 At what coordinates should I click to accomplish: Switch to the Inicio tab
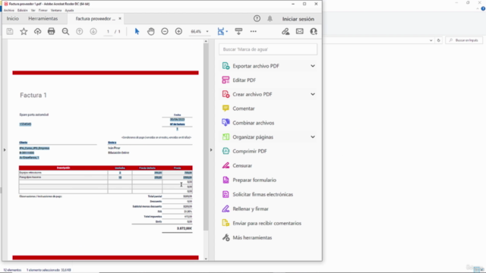point(13,18)
